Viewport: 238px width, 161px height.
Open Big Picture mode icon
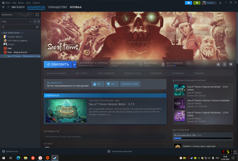220,3
